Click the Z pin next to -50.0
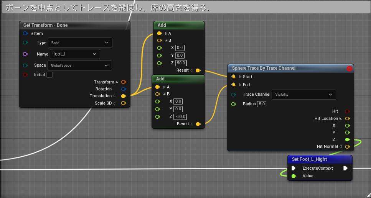 (x=158, y=117)
